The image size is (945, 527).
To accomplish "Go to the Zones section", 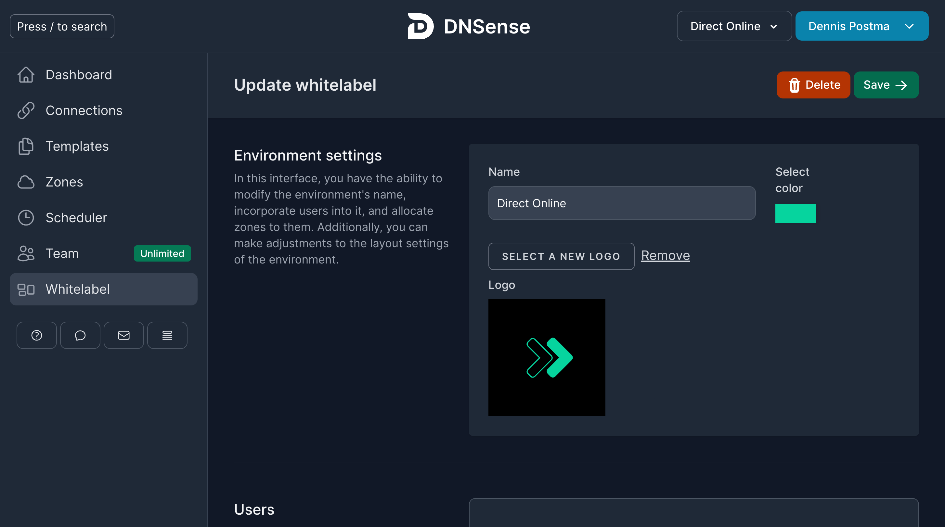I will [x=64, y=182].
